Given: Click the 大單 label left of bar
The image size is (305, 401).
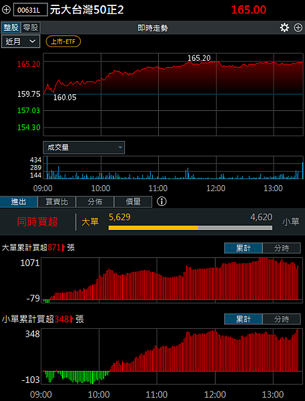Looking at the screenshot, I should point(90,222).
